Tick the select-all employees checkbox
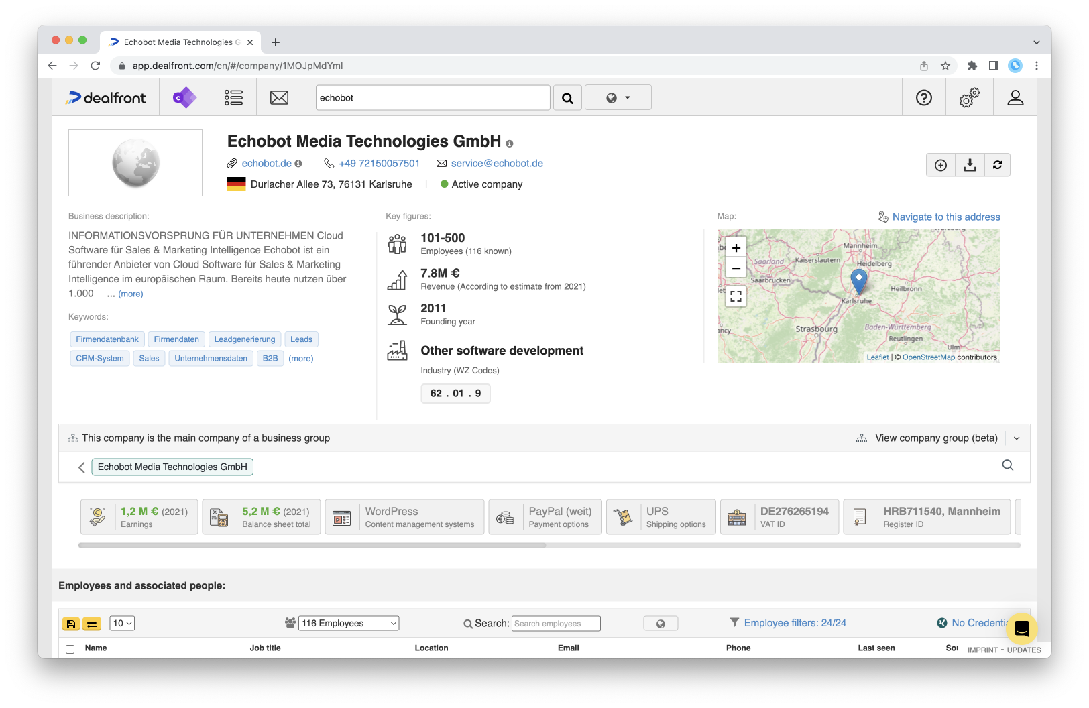1089x708 pixels. 70,649
